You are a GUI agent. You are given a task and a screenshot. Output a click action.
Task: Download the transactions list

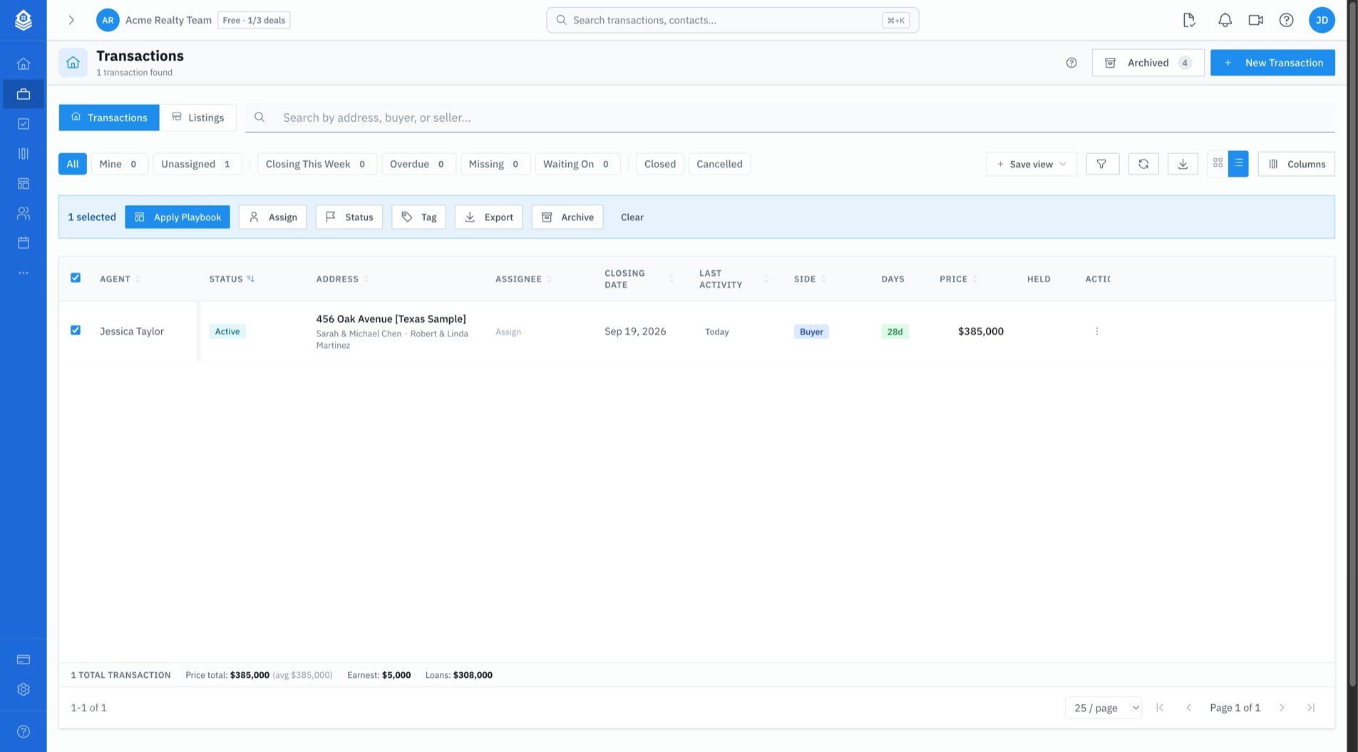point(1183,164)
